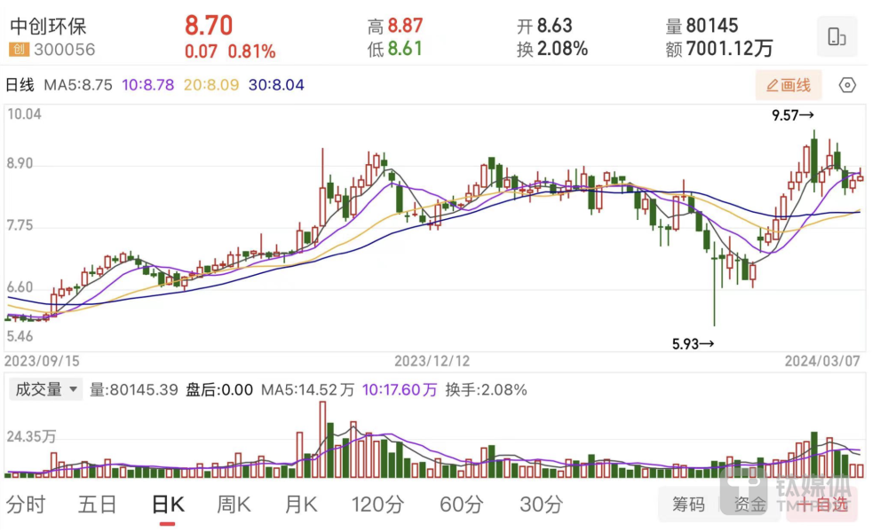Toggle the 10:8.78 moving average line
The width and height of the screenshot is (888, 532).
coord(146,85)
